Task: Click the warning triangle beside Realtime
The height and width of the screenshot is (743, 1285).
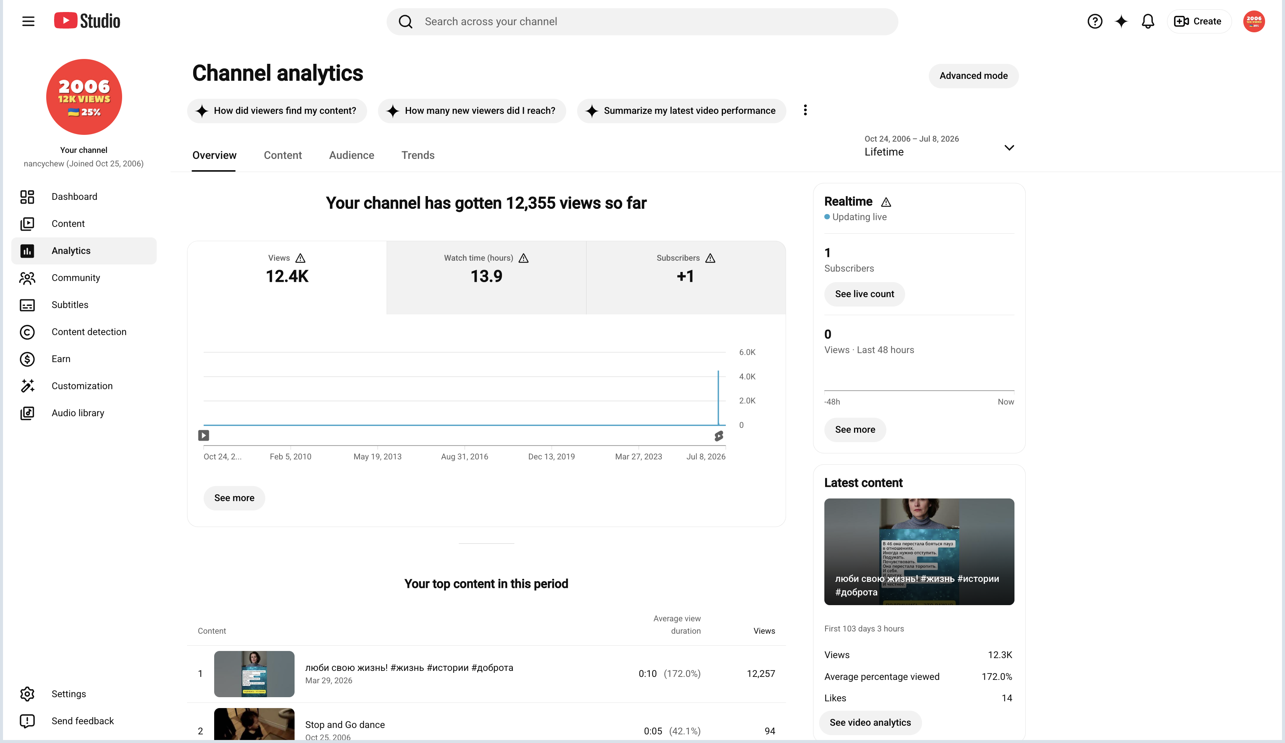Action: pos(886,202)
